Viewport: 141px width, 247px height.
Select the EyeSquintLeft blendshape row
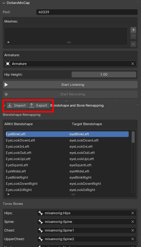pos(67,165)
